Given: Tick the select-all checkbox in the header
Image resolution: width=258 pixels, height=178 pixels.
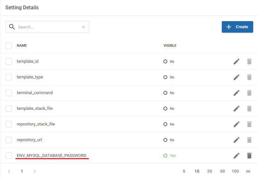Looking at the screenshot, I should pos(9,46).
